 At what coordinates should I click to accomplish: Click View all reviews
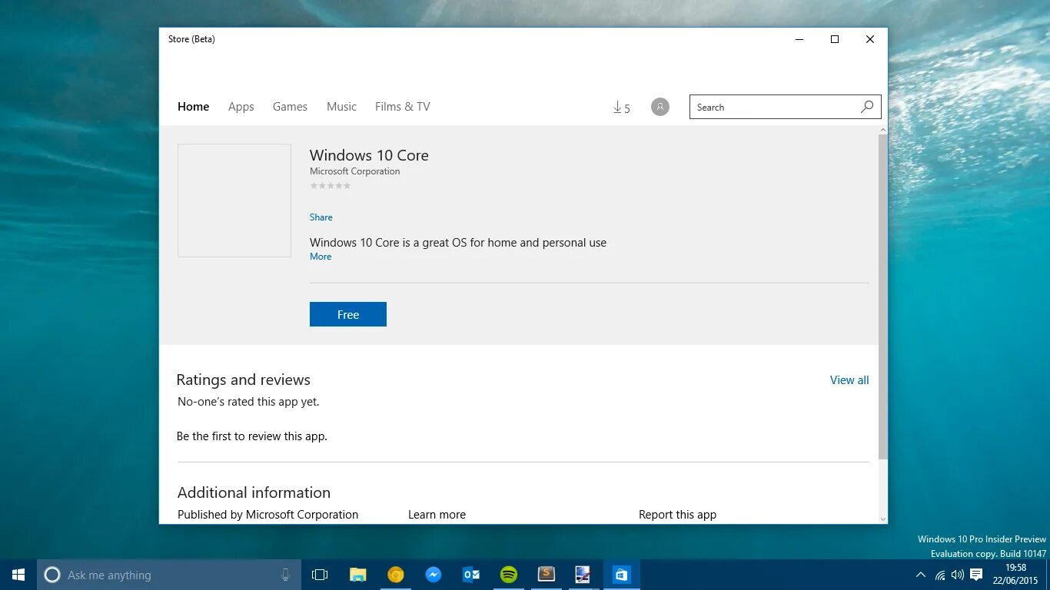(x=849, y=380)
